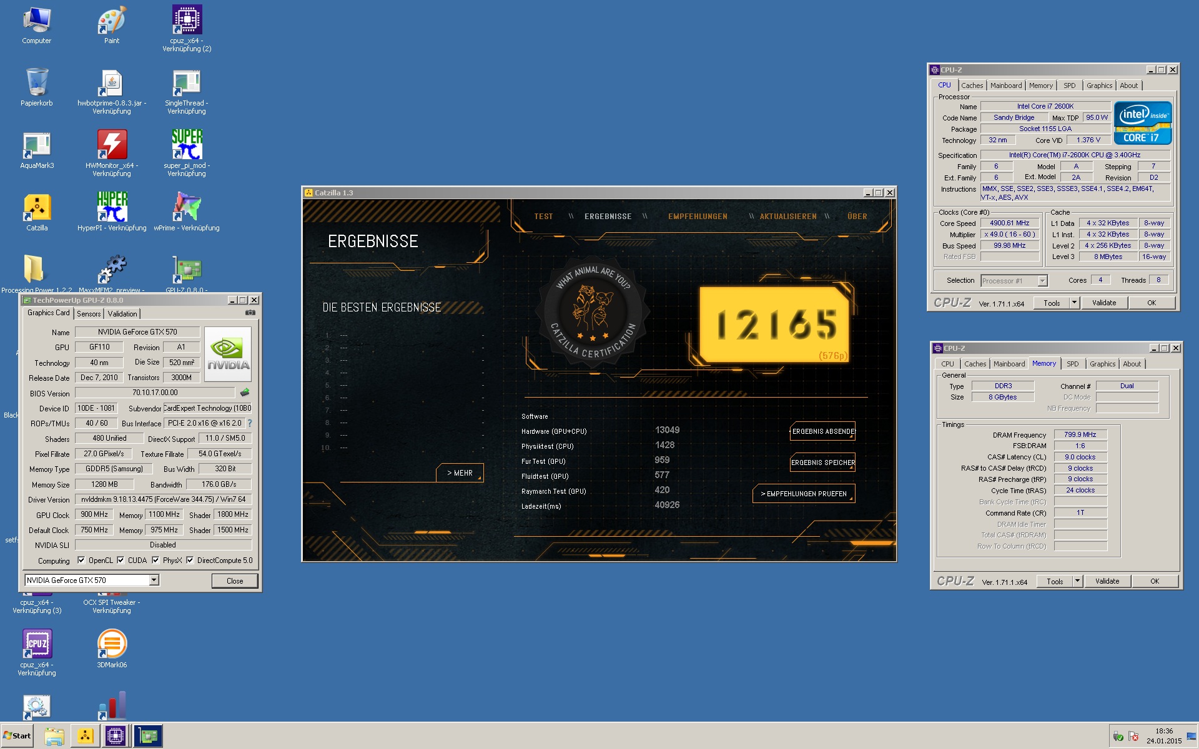The width and height of the screenshot is (1199, 749).
Task: Open Processor #1 selection dropdown
Action: (1042, 281)
